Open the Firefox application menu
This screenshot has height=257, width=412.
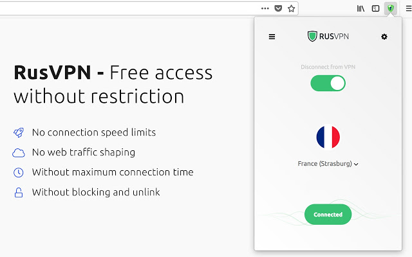pos(409,8)
